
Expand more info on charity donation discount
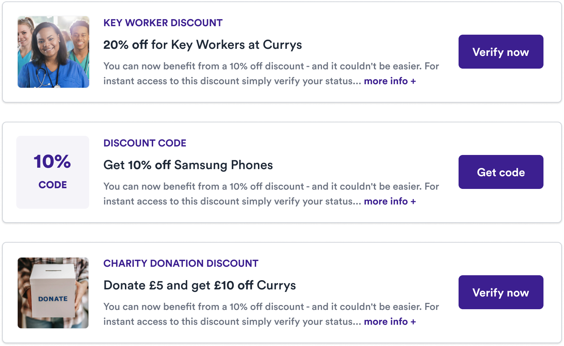[390, 322]
